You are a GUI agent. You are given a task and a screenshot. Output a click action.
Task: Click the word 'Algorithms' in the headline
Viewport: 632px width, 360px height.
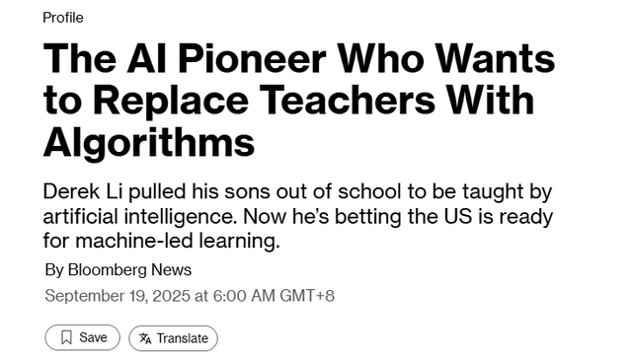point(149,143)
